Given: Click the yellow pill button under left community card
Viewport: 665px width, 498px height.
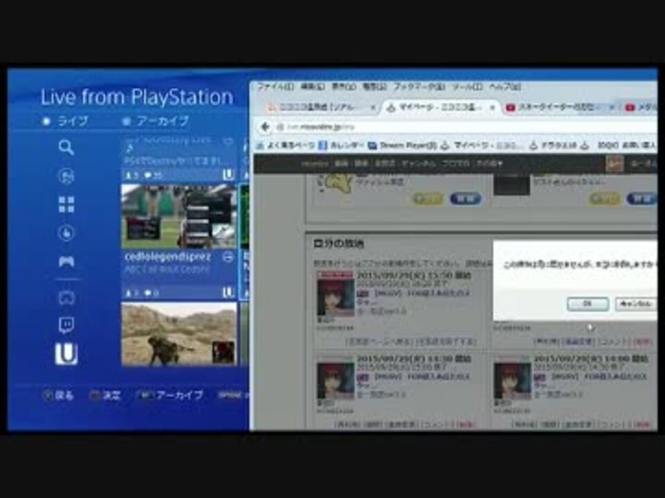Looking at the screenshot, I should click(x=428, y=199).
